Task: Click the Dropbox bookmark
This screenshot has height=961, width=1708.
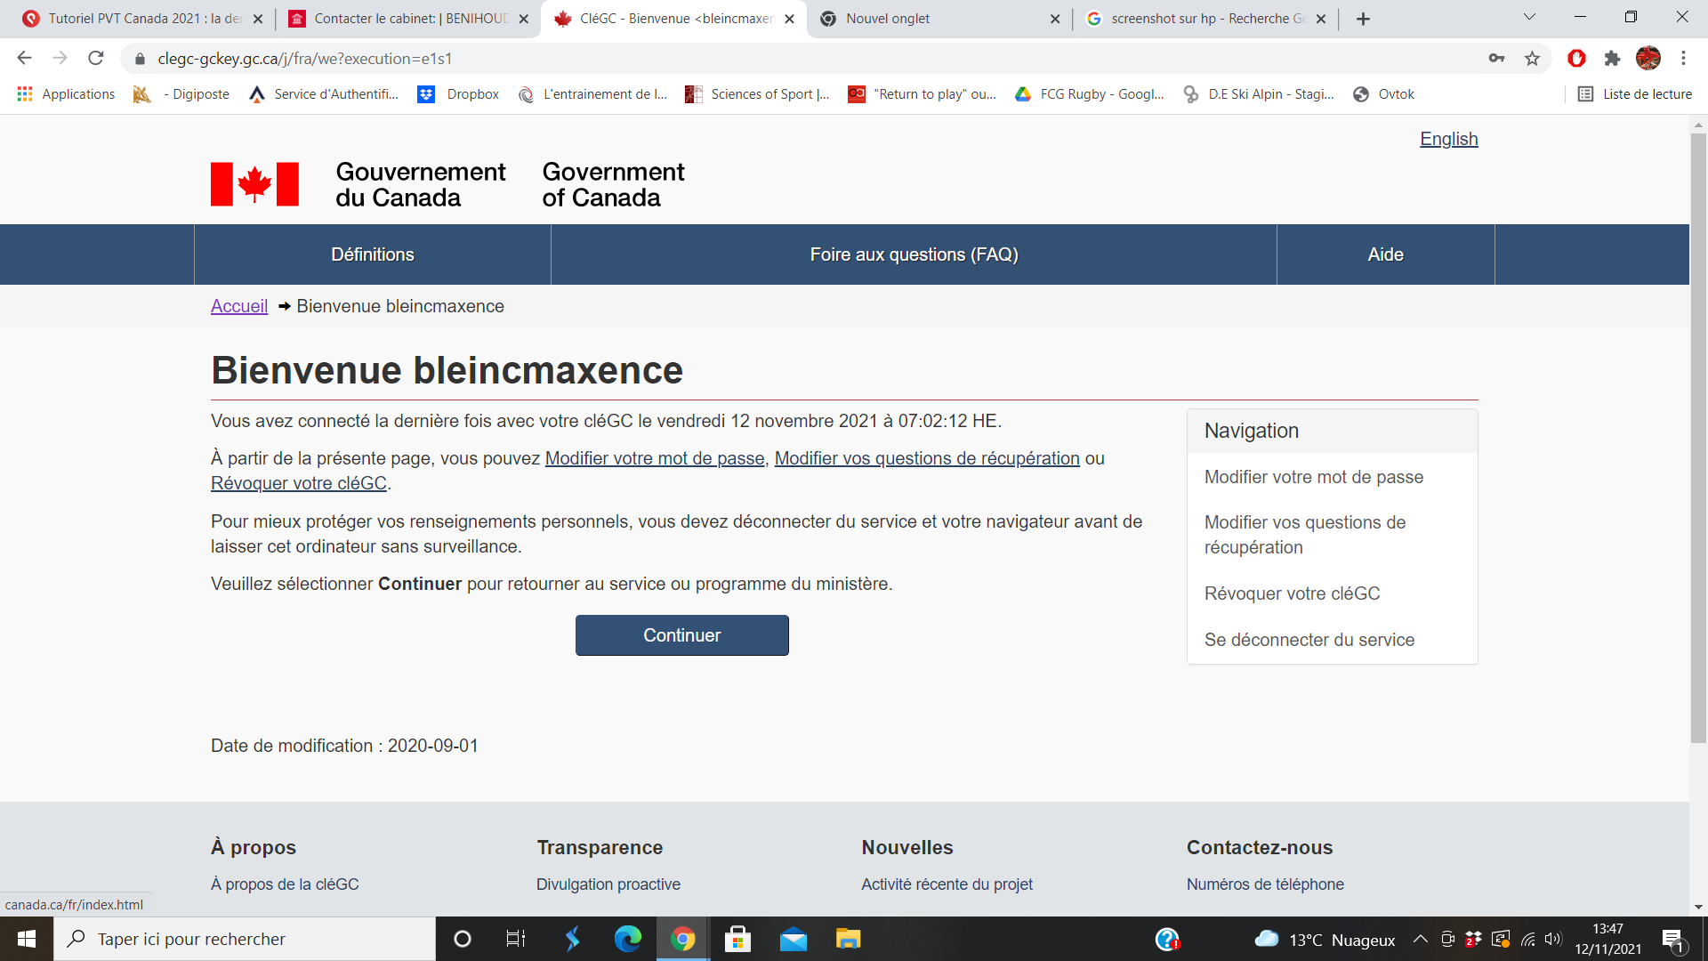Action: (459, 94)
